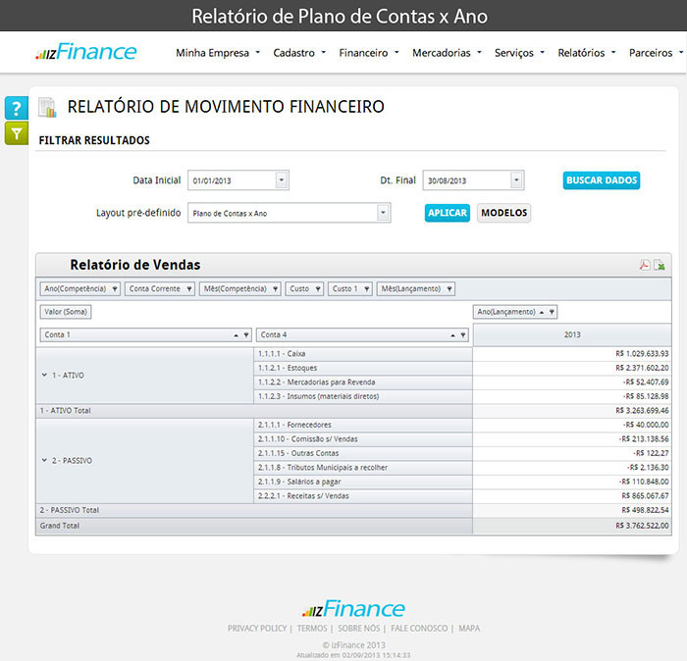Select row 1.1.2.3 - Insumos (materiais diretos)
The width and height of the screenshot is (687, 661).
[x=363, y=396]
